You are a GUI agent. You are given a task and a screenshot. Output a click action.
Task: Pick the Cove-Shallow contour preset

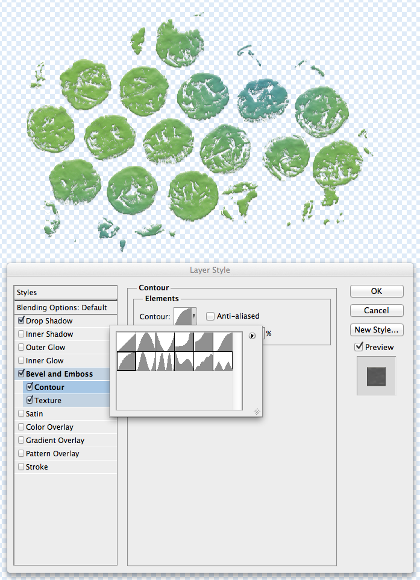point(204,342)
